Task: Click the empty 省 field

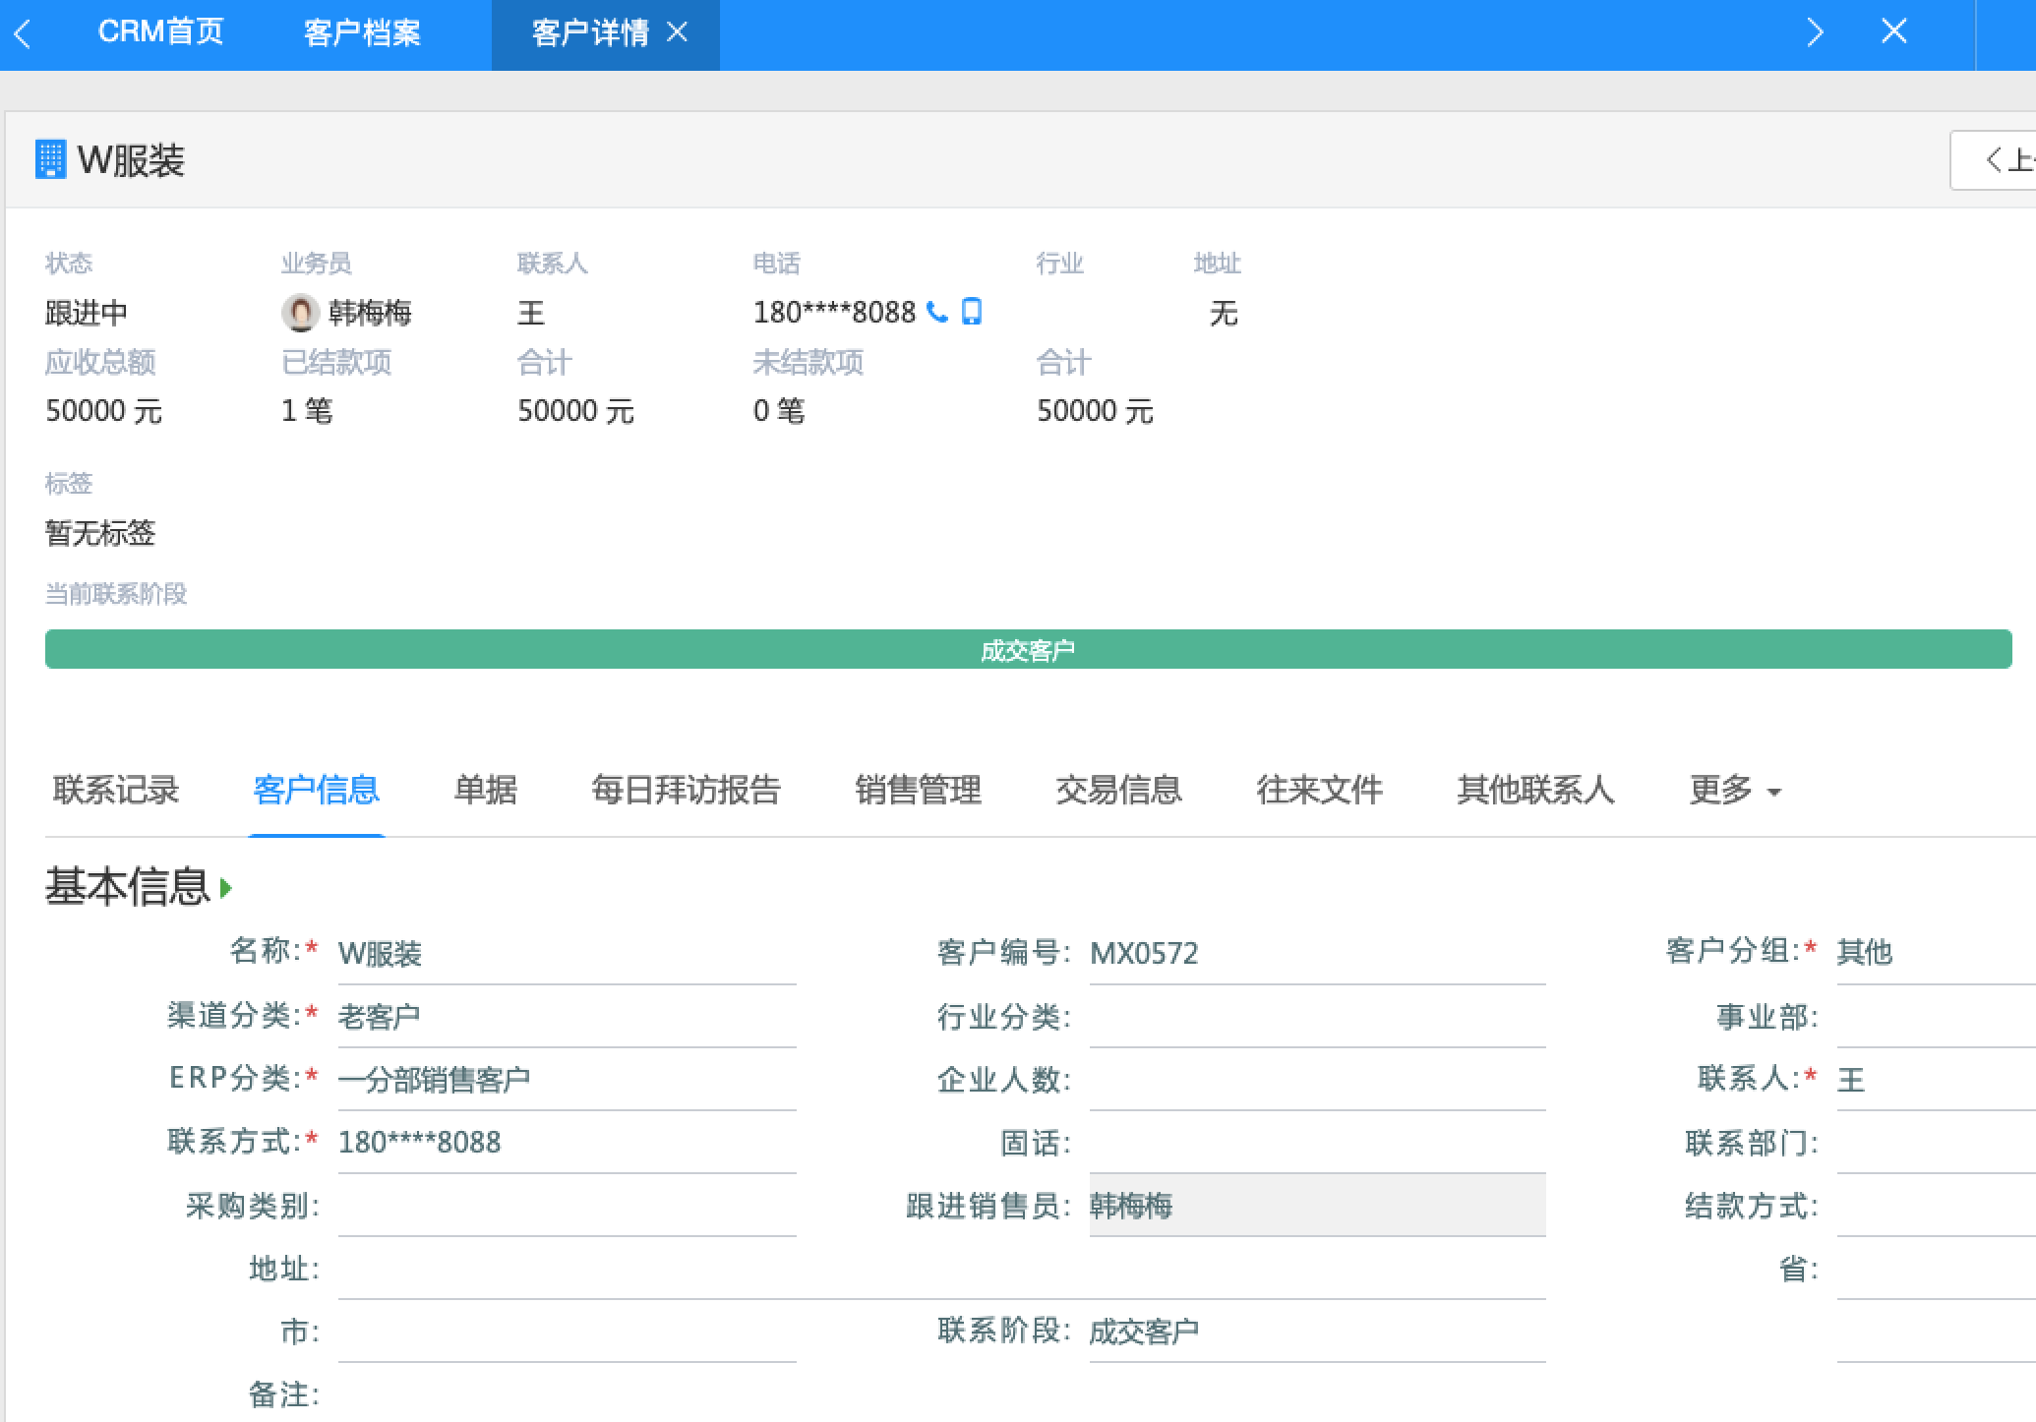Action: click(x=1936, y=1268)
